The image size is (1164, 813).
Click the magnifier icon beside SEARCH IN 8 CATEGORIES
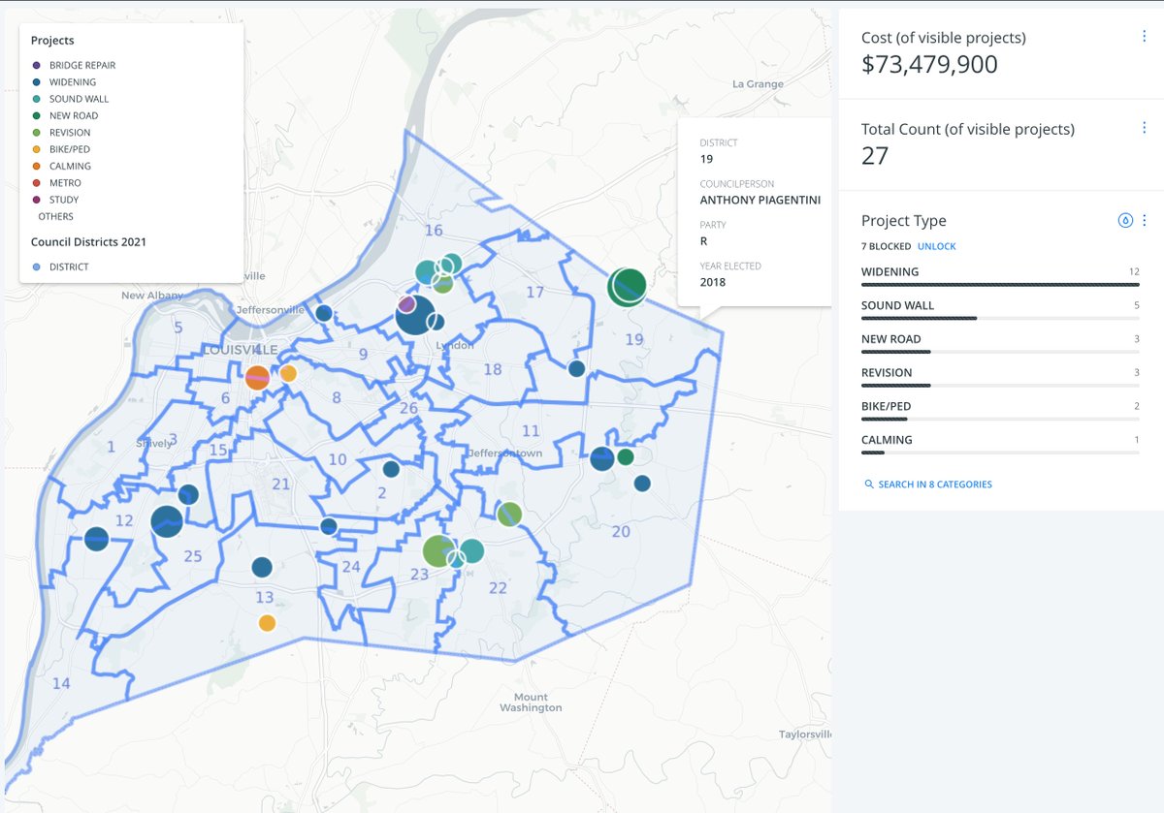click(868, 484)
